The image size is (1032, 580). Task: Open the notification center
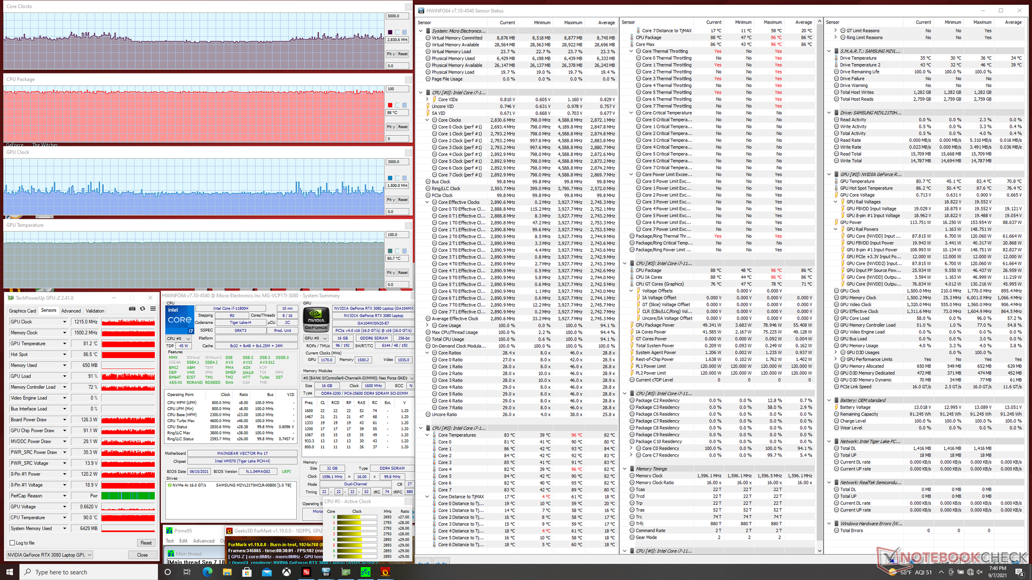1019,572
